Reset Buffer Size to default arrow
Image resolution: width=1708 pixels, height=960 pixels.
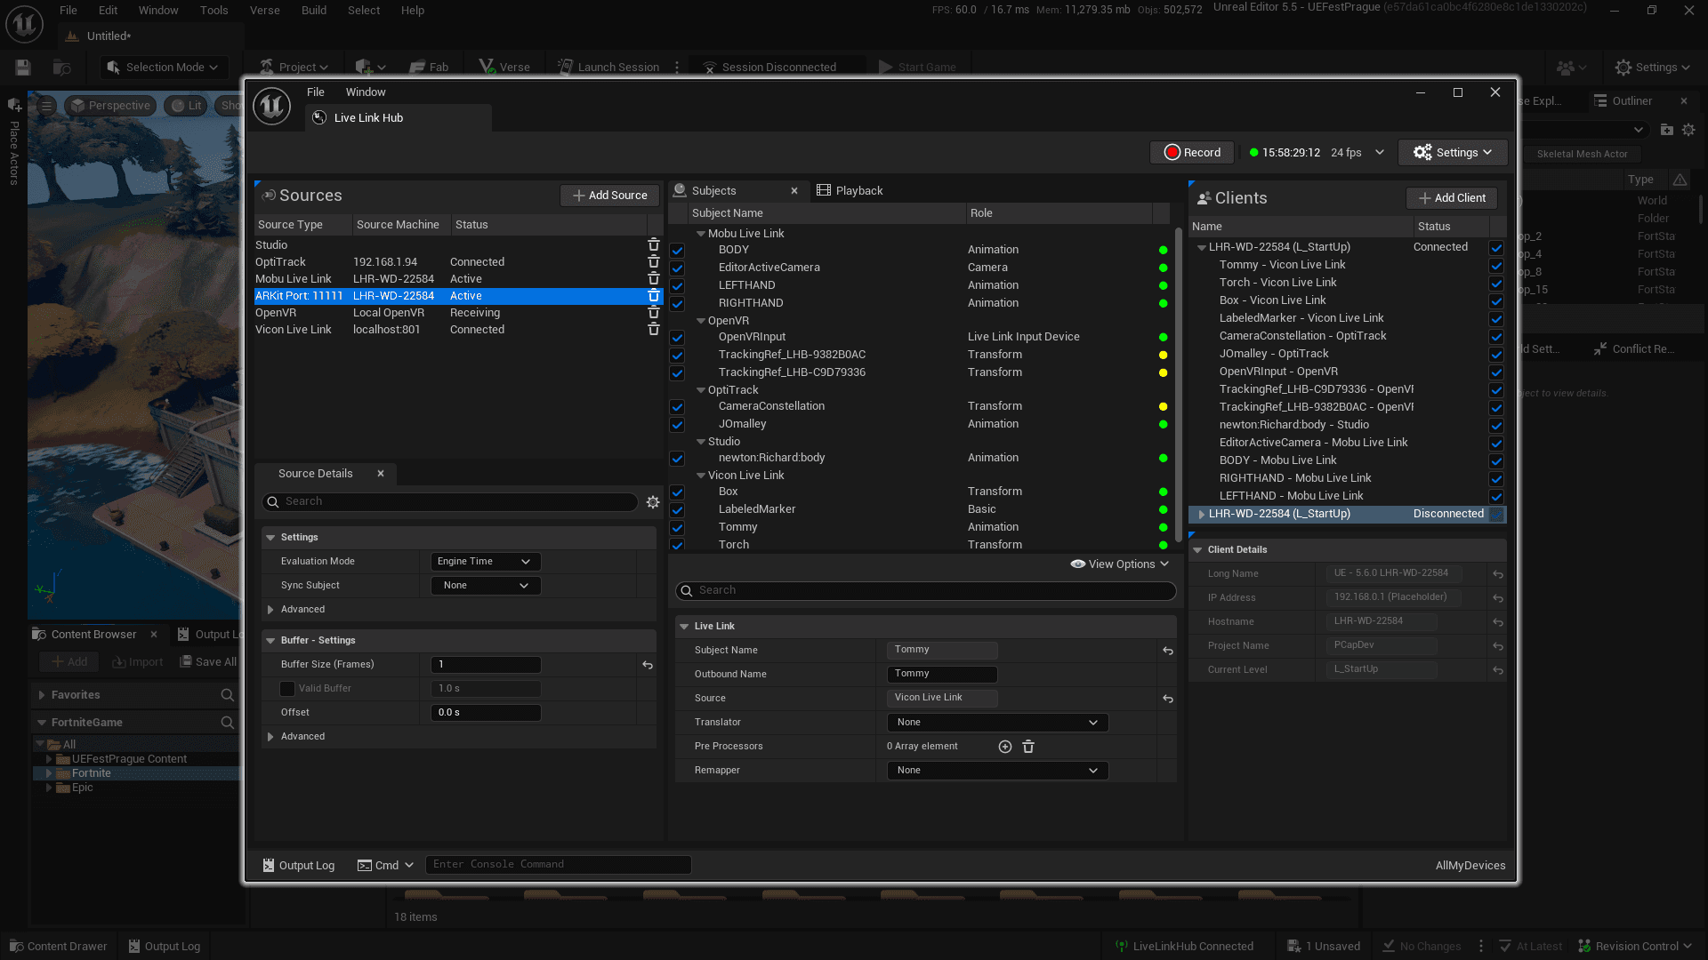[648, 665]
